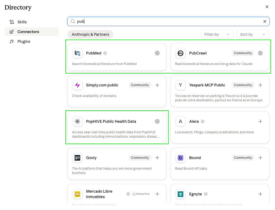Click the PopHIVE dotted logo
This screenshot has width=275, height=210.
(78, 121)
